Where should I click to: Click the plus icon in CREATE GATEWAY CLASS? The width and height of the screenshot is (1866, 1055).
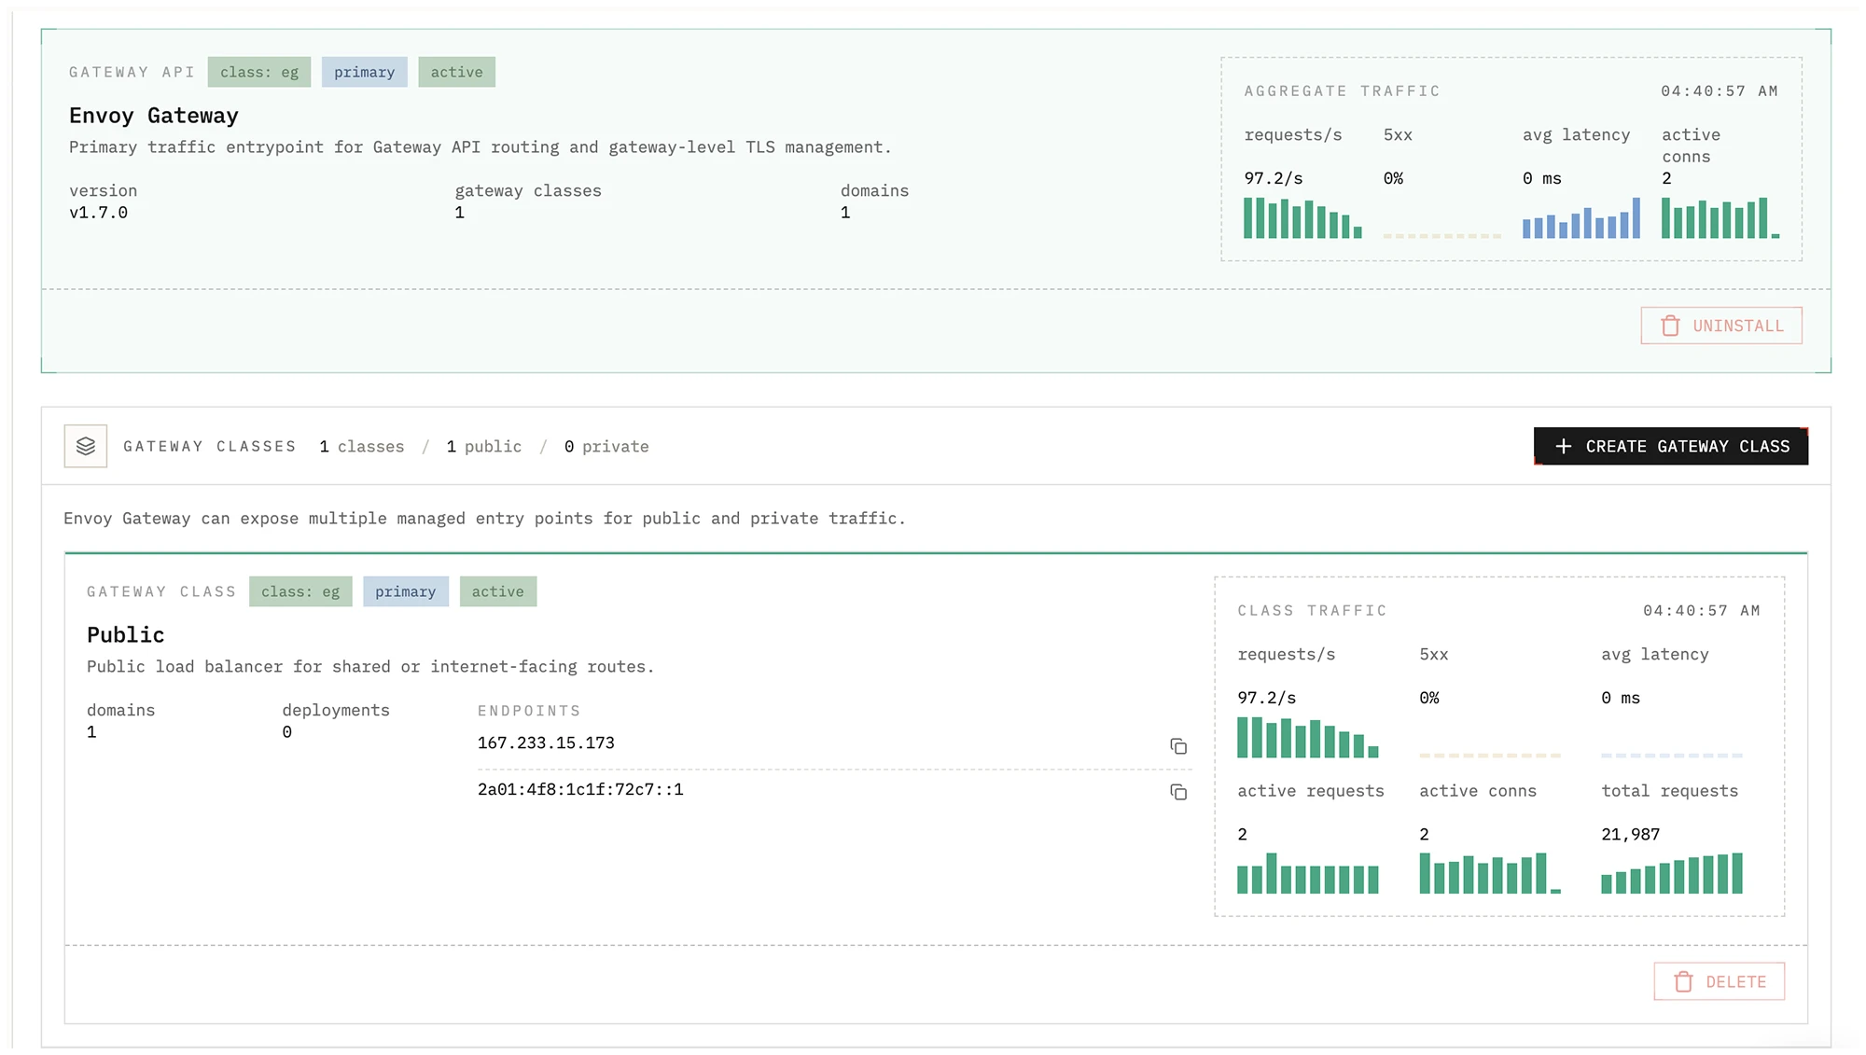click(x=1564, y=446)
